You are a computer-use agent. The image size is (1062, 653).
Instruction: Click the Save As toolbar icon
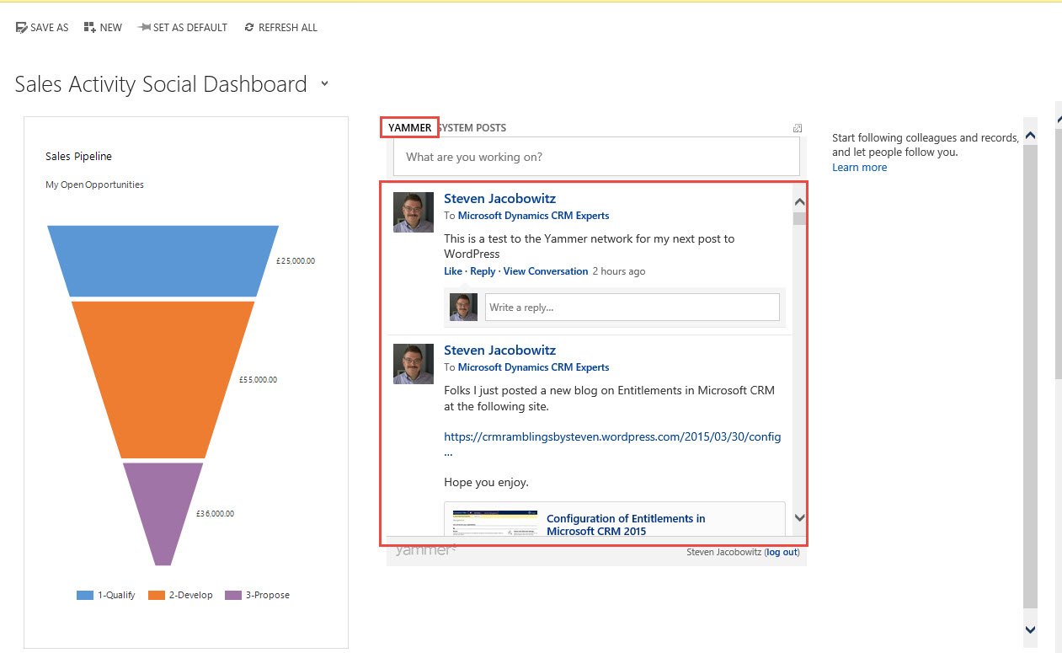pyautogui.click(x=22, y=28)
